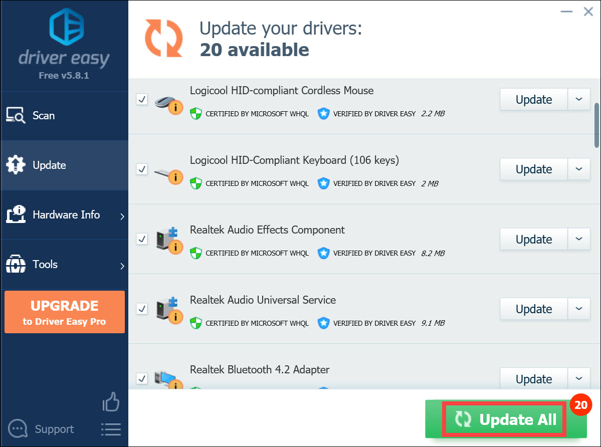Uncheck the Realtek Audio Universal Service checkbox
The width and height of the screenshot is (601, 447).
(x=142, y=309)
